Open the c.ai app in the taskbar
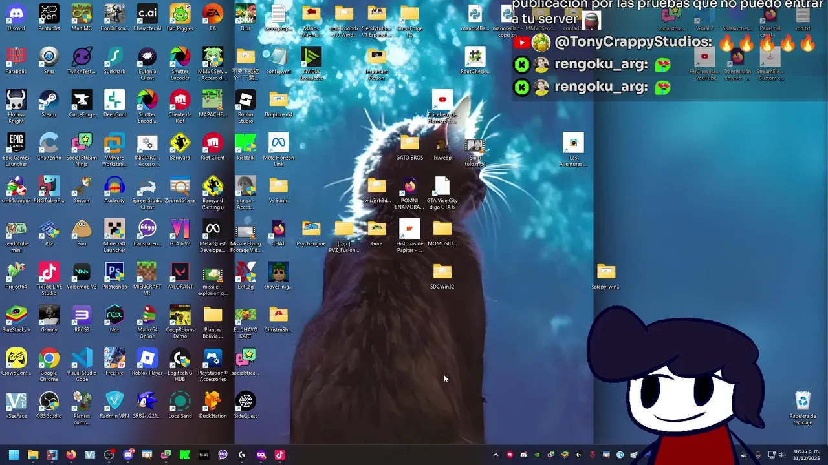This screenshot has height=465, width=828. tap(204, 455)
